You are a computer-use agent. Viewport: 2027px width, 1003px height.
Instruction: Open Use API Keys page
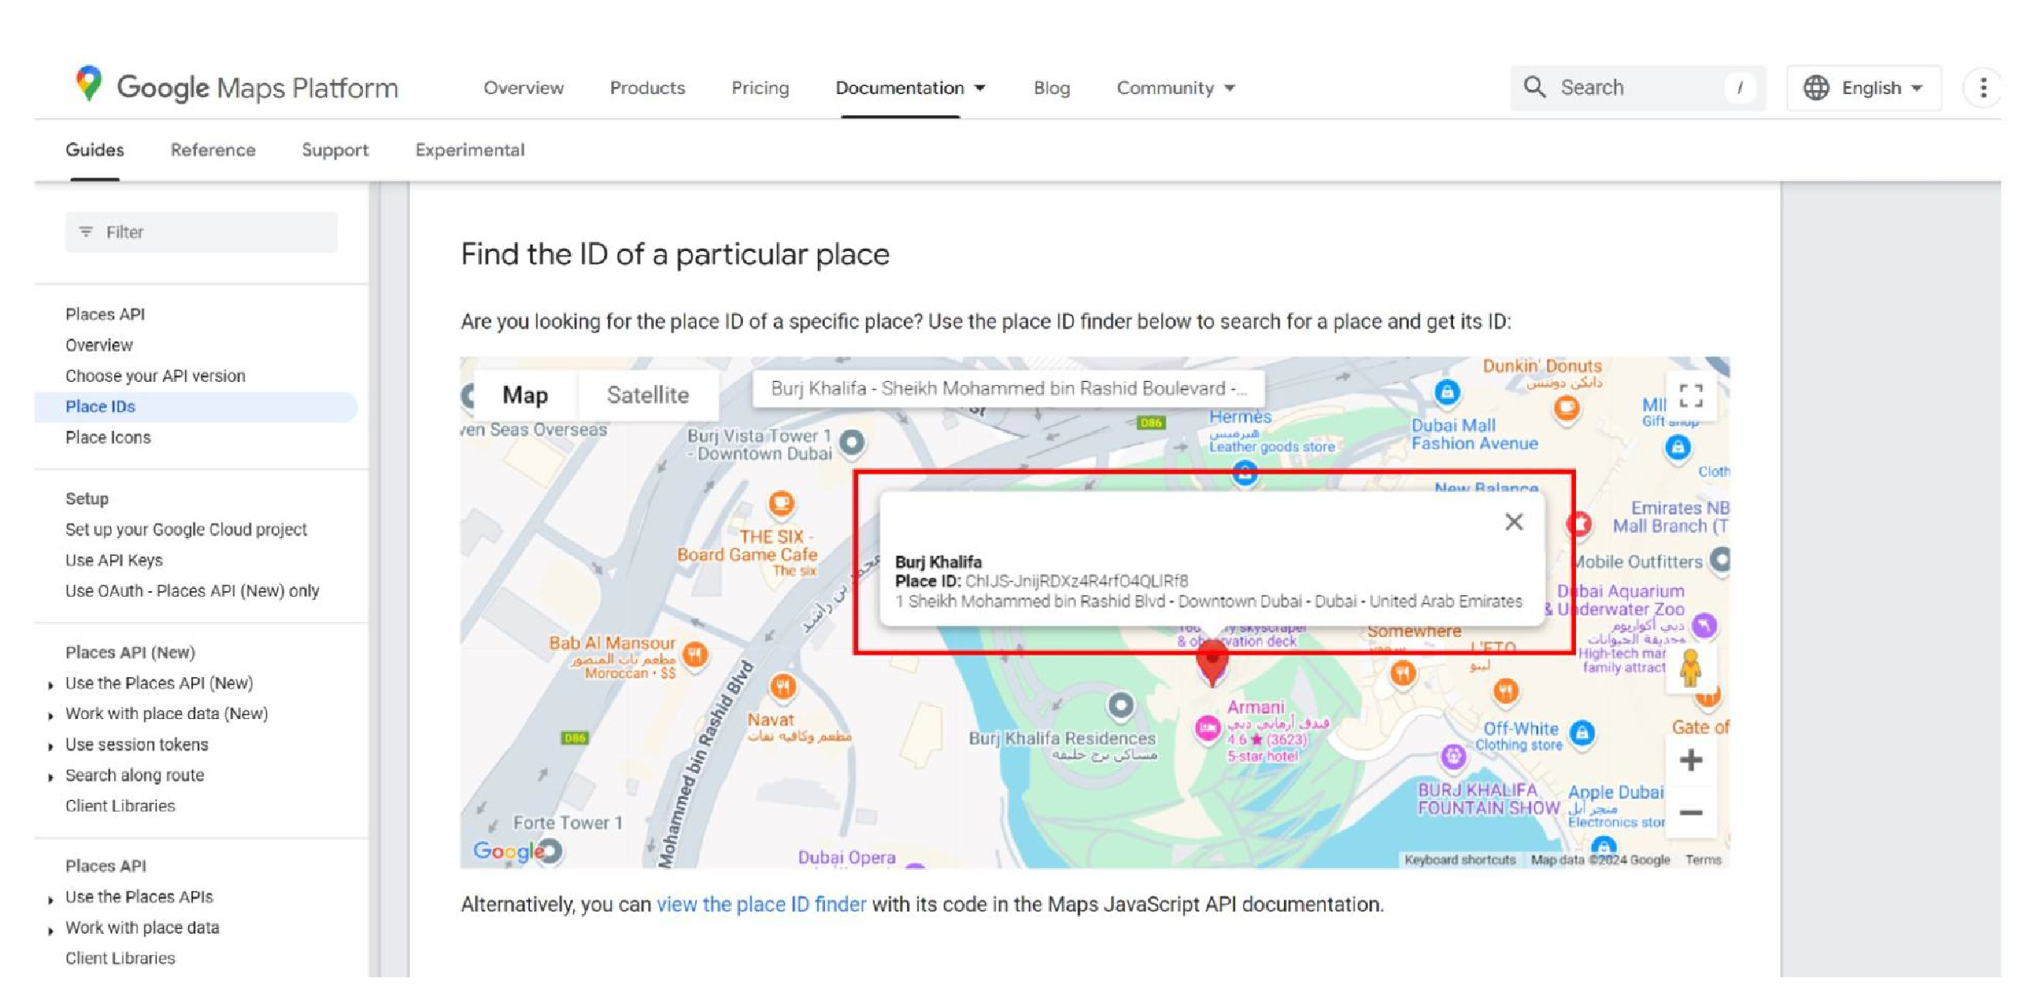click(x=113, y=560)
